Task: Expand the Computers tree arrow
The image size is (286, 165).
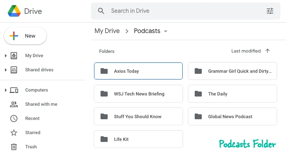Action: click(x=6, y=90)
